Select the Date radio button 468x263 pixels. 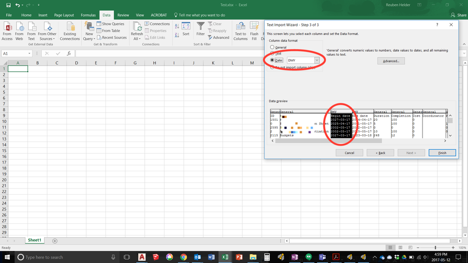[272, 60]
